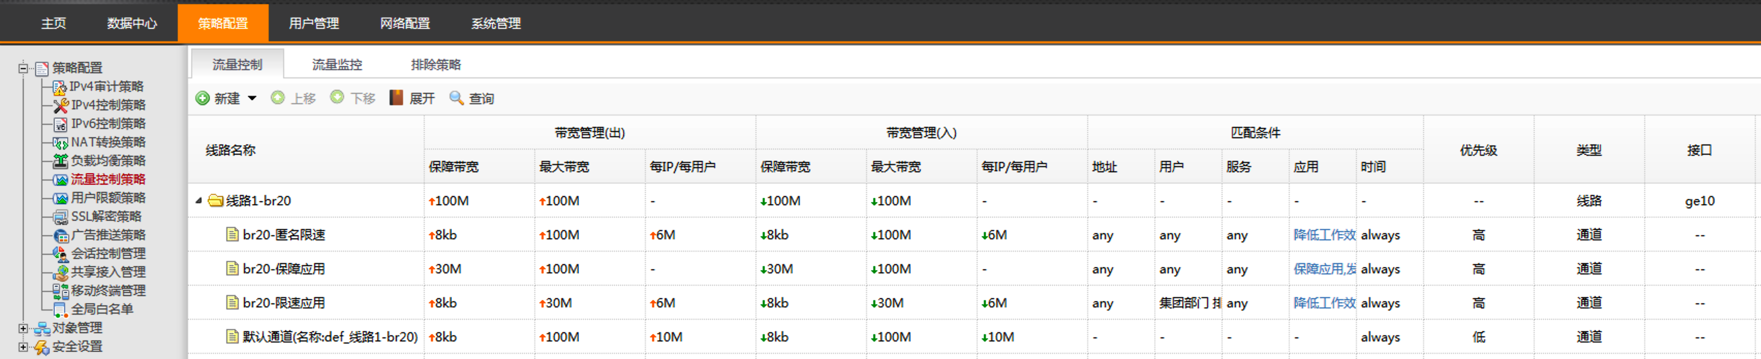
Task: Click row name br20-匿名限速
Action: tap(284, 235)
